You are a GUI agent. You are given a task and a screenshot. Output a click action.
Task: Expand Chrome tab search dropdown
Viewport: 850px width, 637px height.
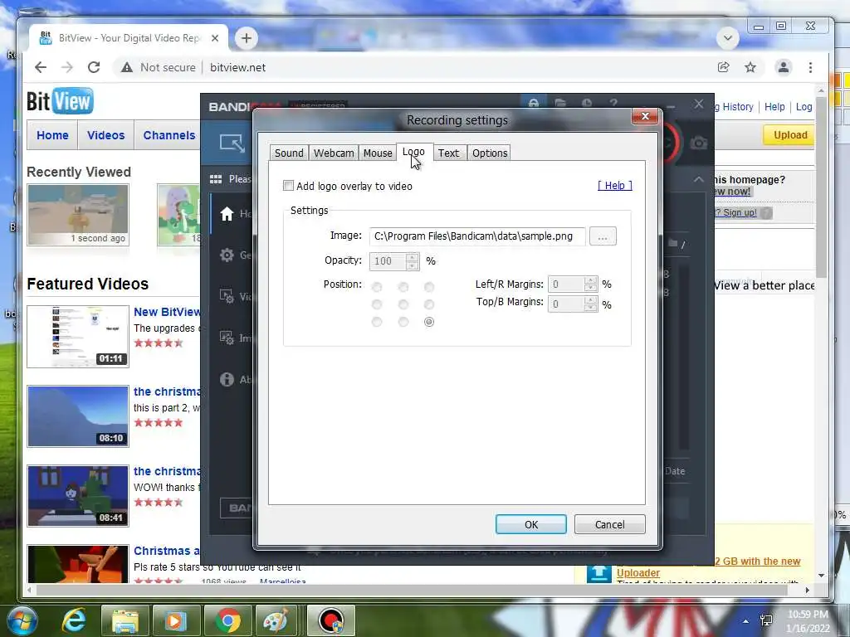coord(728,38)
